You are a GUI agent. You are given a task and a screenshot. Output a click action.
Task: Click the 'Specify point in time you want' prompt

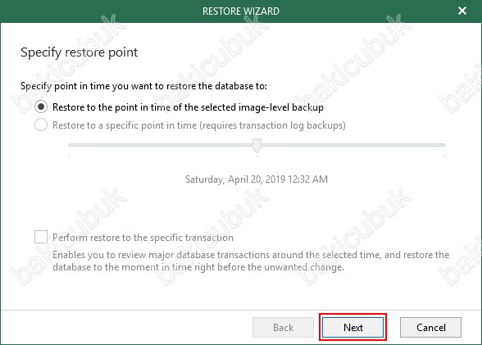tap(143, 86)
